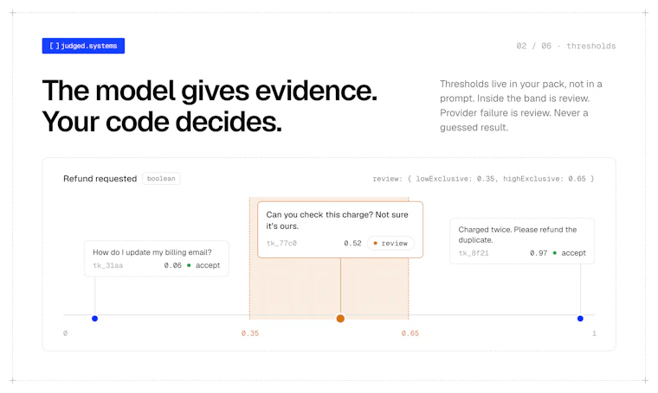Viewport: 658px width, 393px height.
Task: Click the ticket ID tk_8f21
Action: pos(474,253)
